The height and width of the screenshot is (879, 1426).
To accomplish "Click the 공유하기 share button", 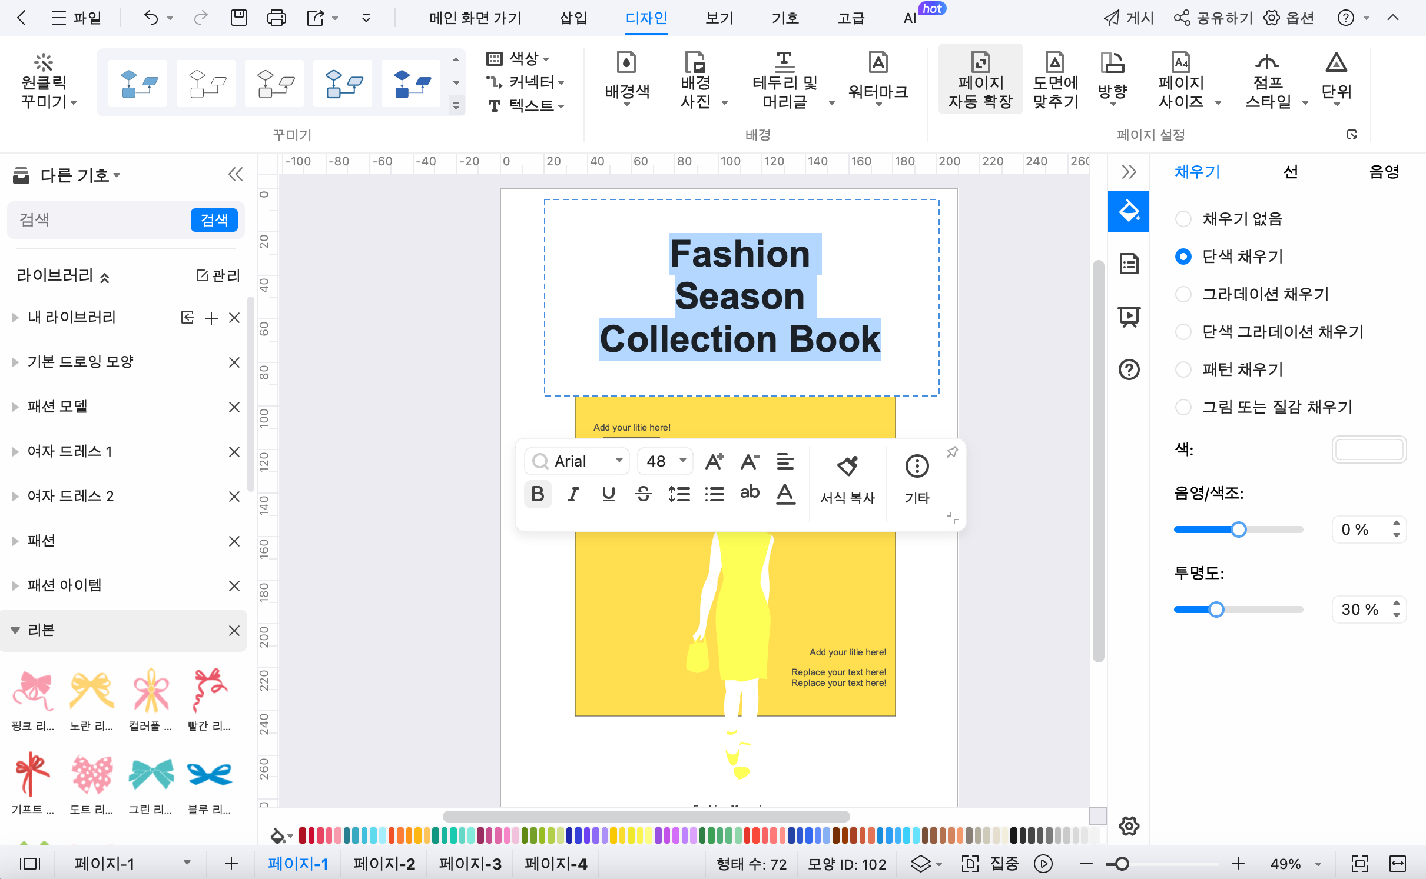I will coord(1213,18).
